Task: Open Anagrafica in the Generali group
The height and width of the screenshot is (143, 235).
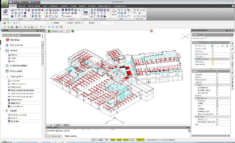Action: pos(54,10)
